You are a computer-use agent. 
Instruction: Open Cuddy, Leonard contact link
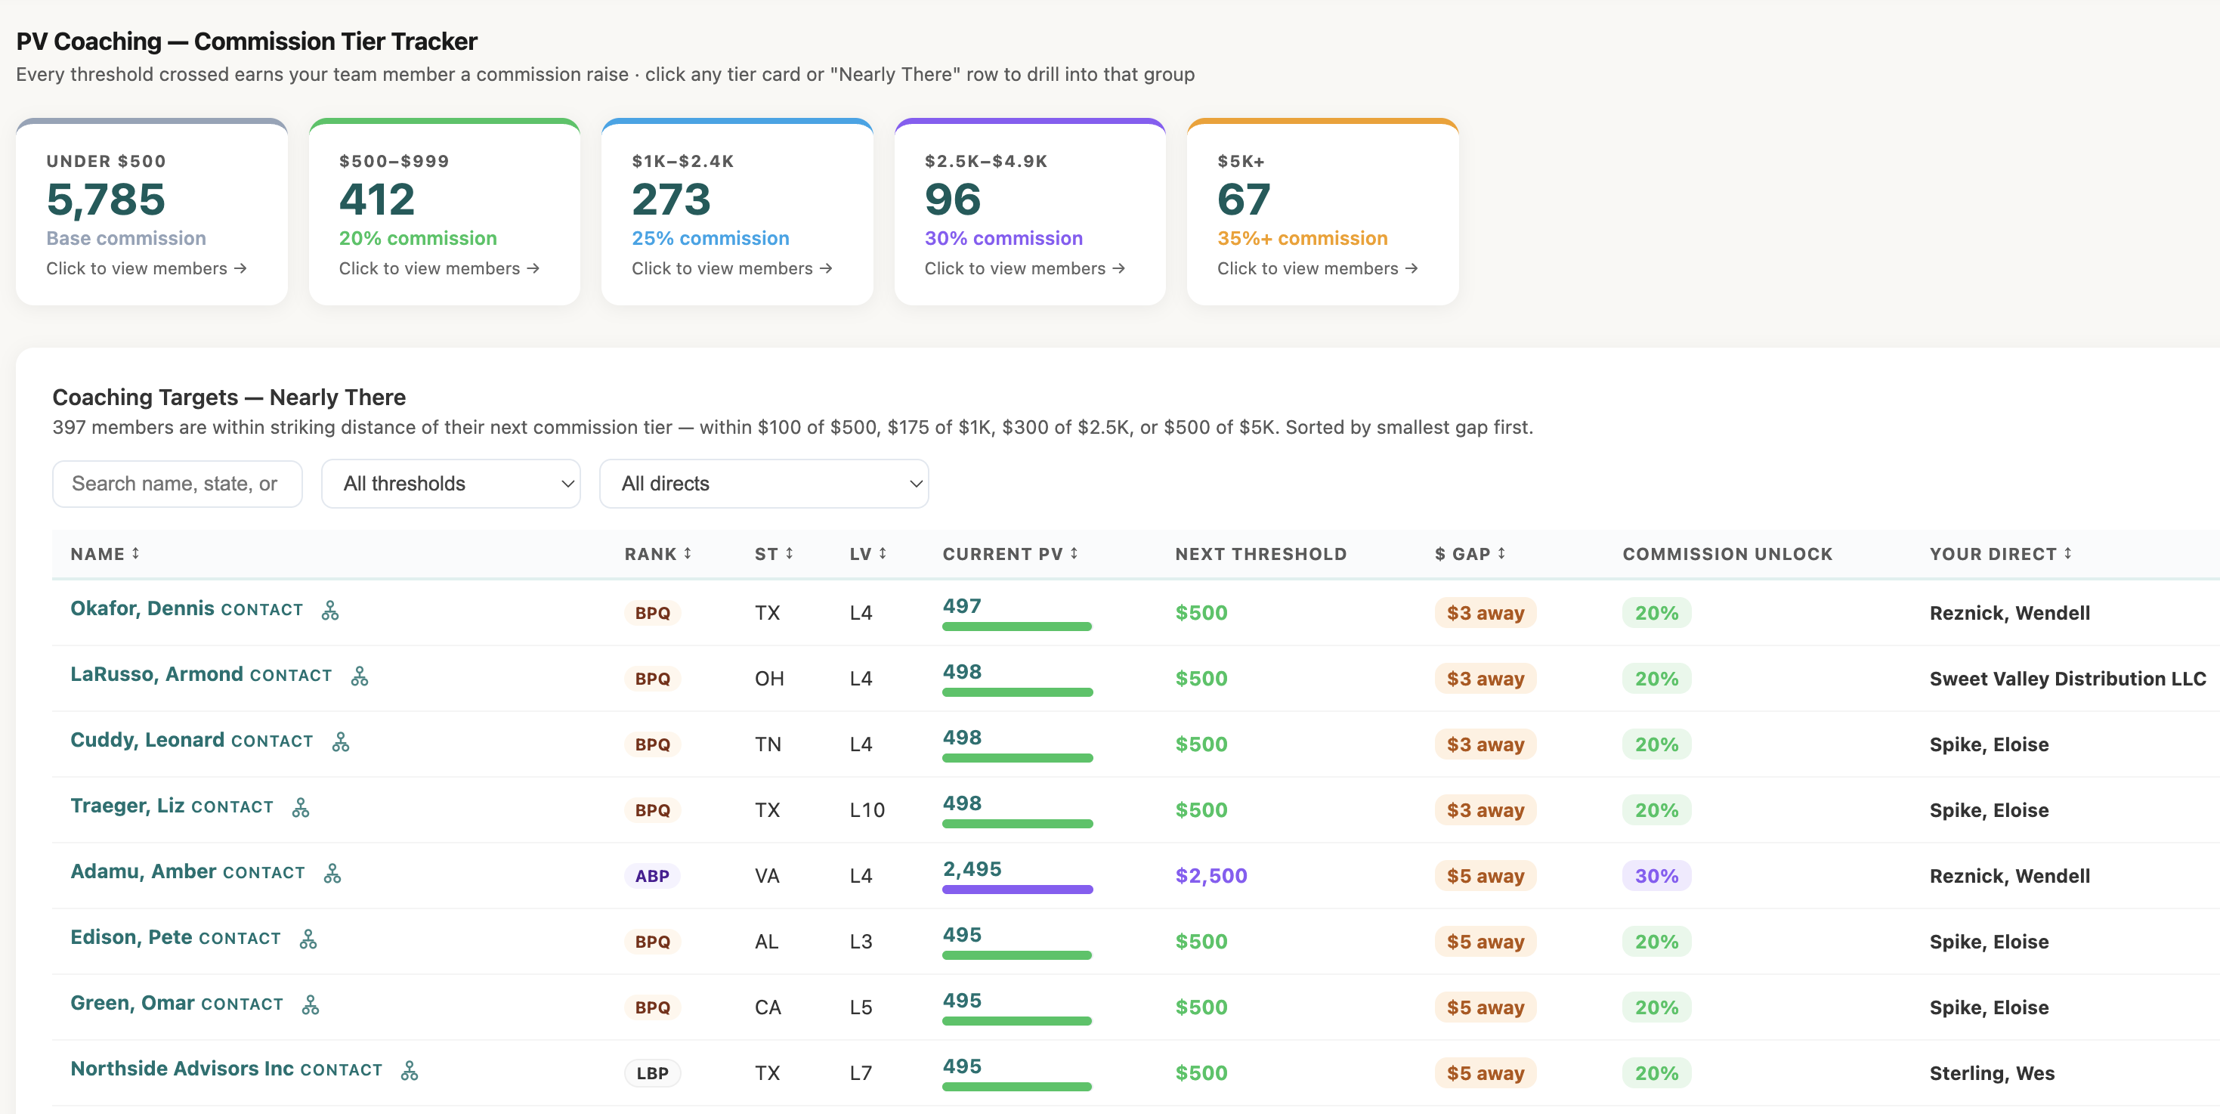coord(272,741)
